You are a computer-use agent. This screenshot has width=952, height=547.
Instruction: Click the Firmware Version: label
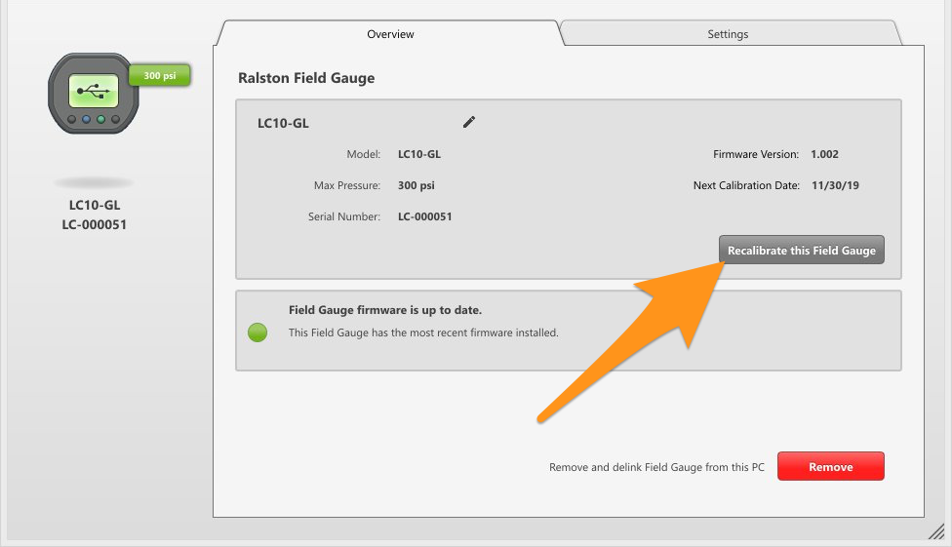[x=755, y=154]
